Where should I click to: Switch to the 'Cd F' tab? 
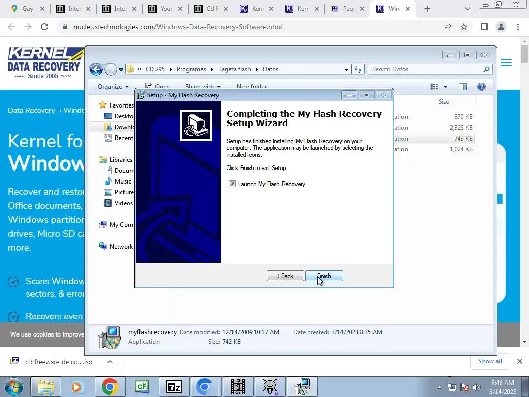click(x=211, y=9)
